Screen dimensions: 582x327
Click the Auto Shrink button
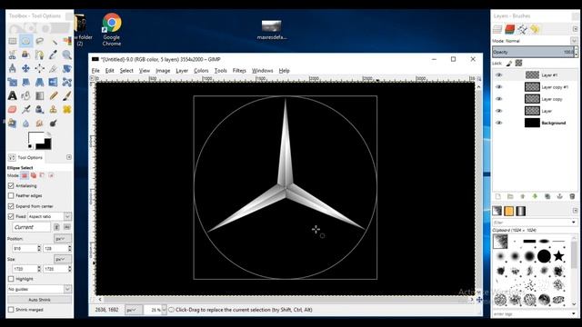39,299
